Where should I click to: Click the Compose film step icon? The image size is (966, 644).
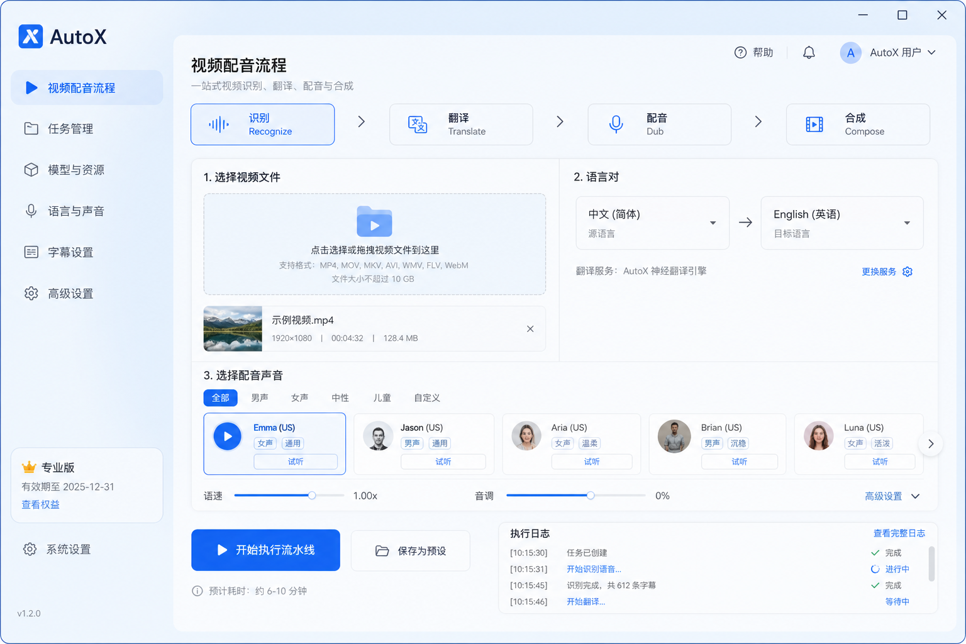(x=814, y=125)
